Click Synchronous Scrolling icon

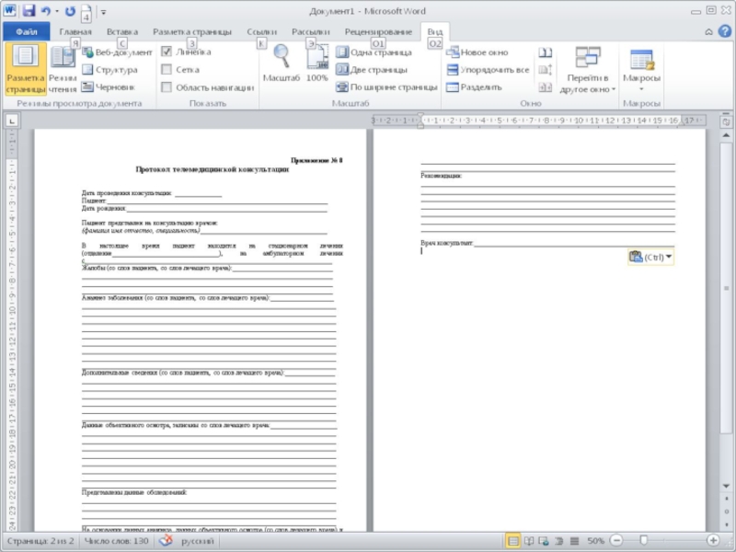pyautogui.click(x=545, y=70)
